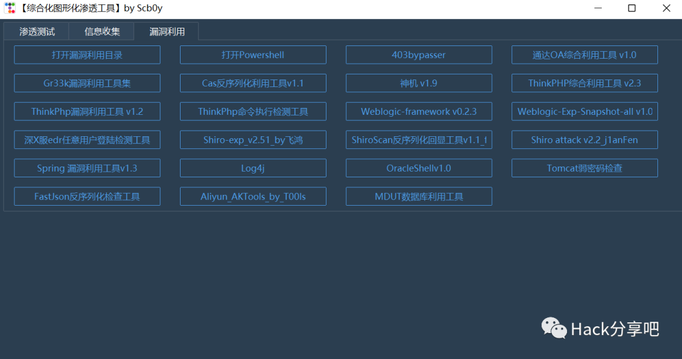This screenshot has width=682, height=359.
Task: Launch Shiro-exp_v2.51_by飞鸿
Action: (x=253, y=139)
